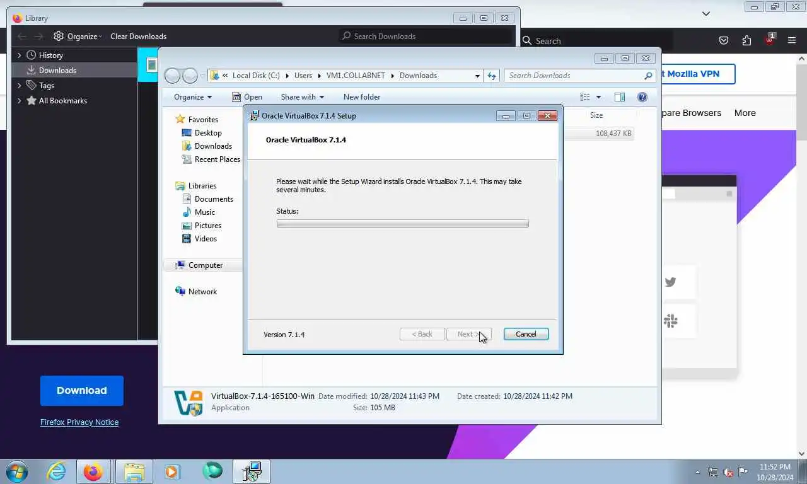Expand All Bookmarks in Library

(19, 101)
